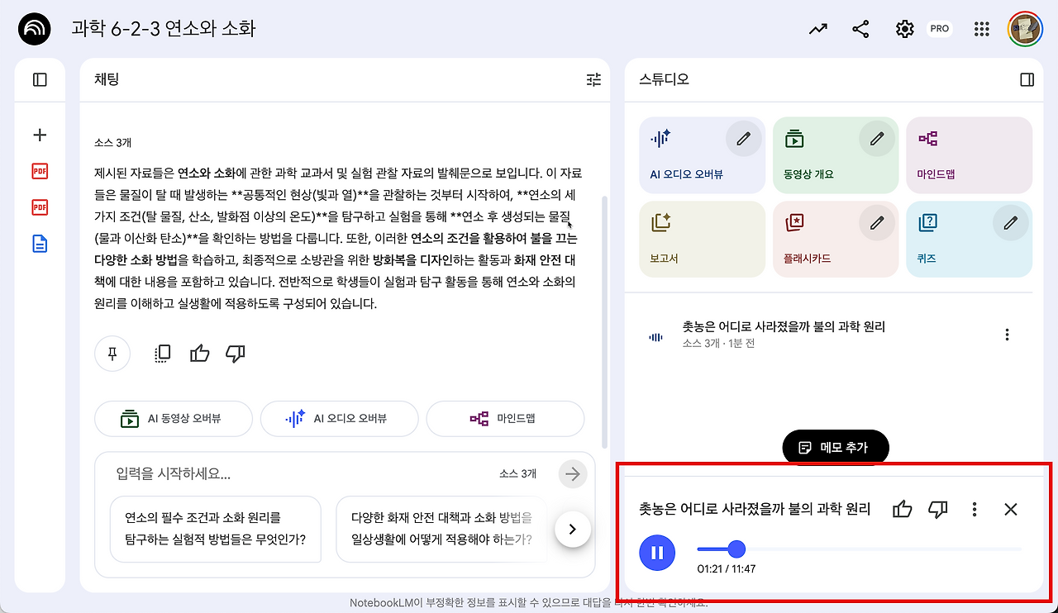Open the 보고서 studio card
This screenshot has width=1058, height=613.
pos(702,239)
